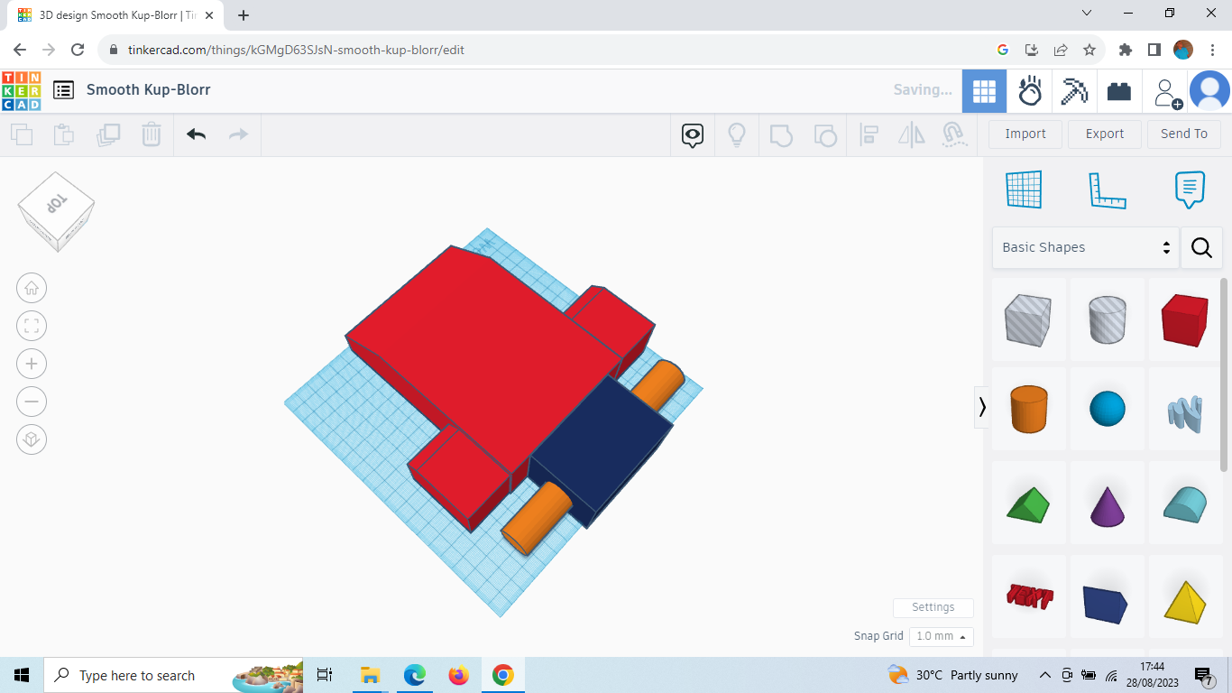
Task: Open the design list menu beside the logo
Action: 63,90
